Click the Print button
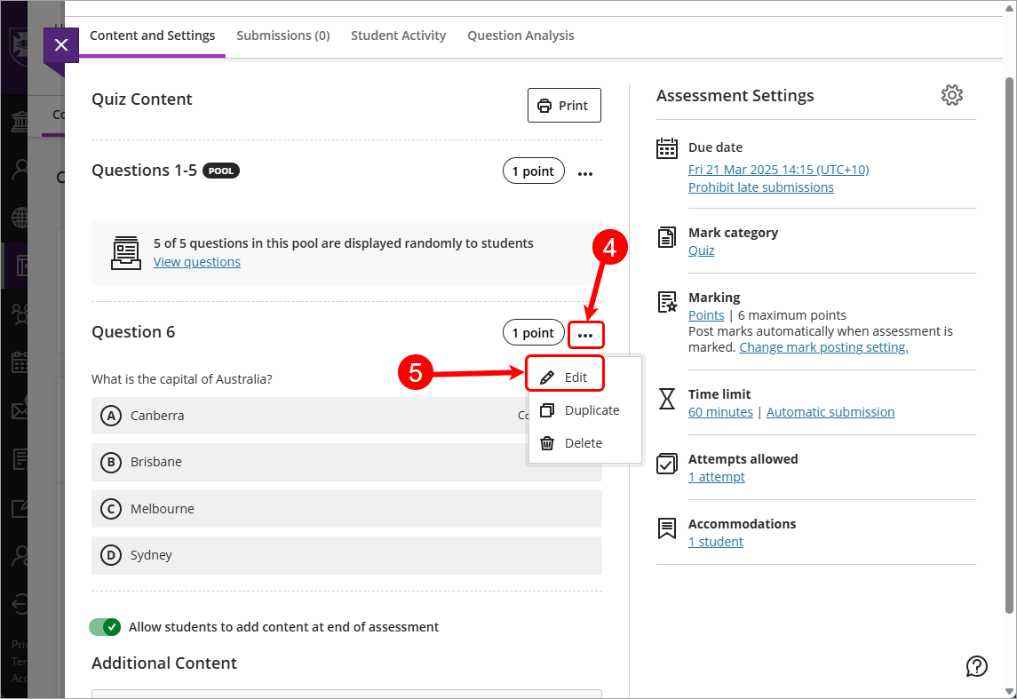This screenshot has width=1017, height=699. [x=564, y=105]
